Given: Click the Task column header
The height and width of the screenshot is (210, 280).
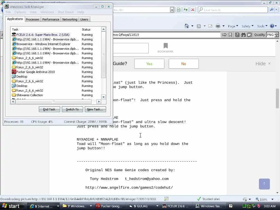Looking at the screenshot, I should point(46,30).
